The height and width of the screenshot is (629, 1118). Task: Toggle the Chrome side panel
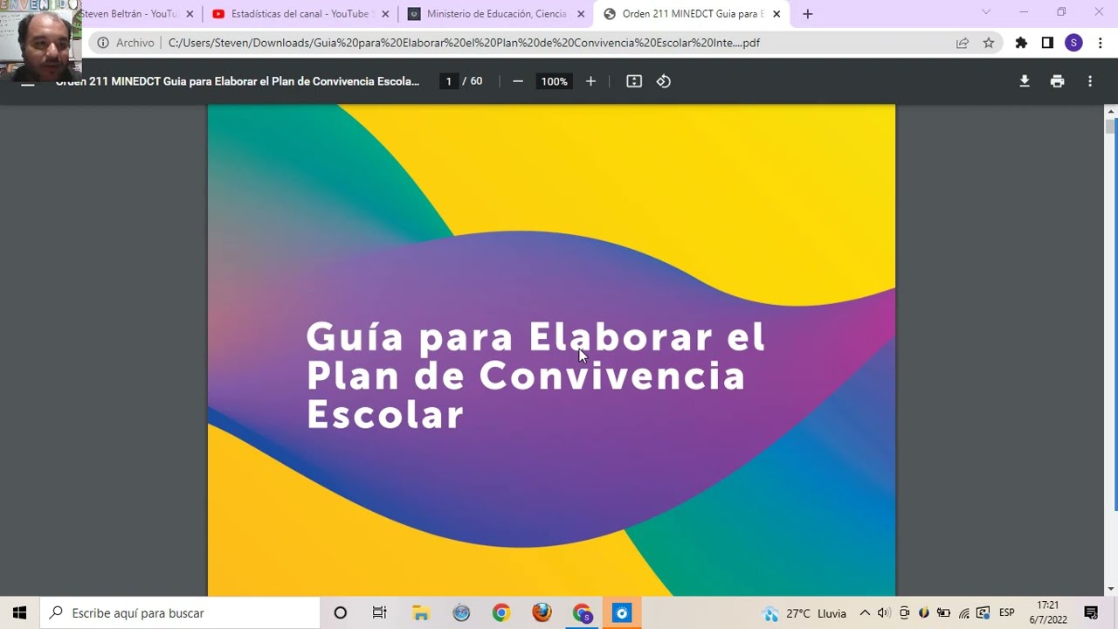coord(1047,43)
